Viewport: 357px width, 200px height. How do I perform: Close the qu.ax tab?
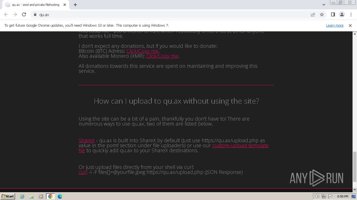pos(65,5)
